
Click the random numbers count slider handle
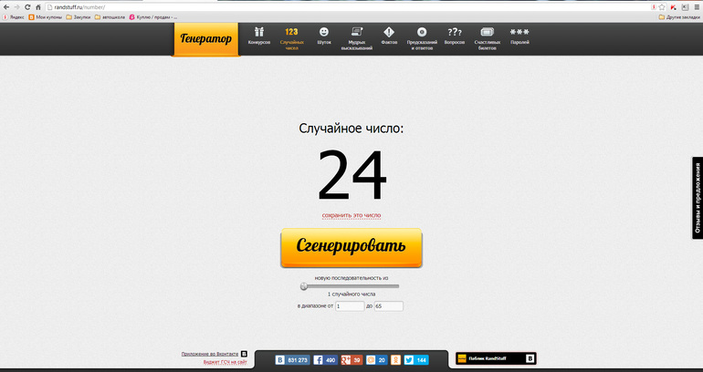pyautogui.click(x=304, y=286)
